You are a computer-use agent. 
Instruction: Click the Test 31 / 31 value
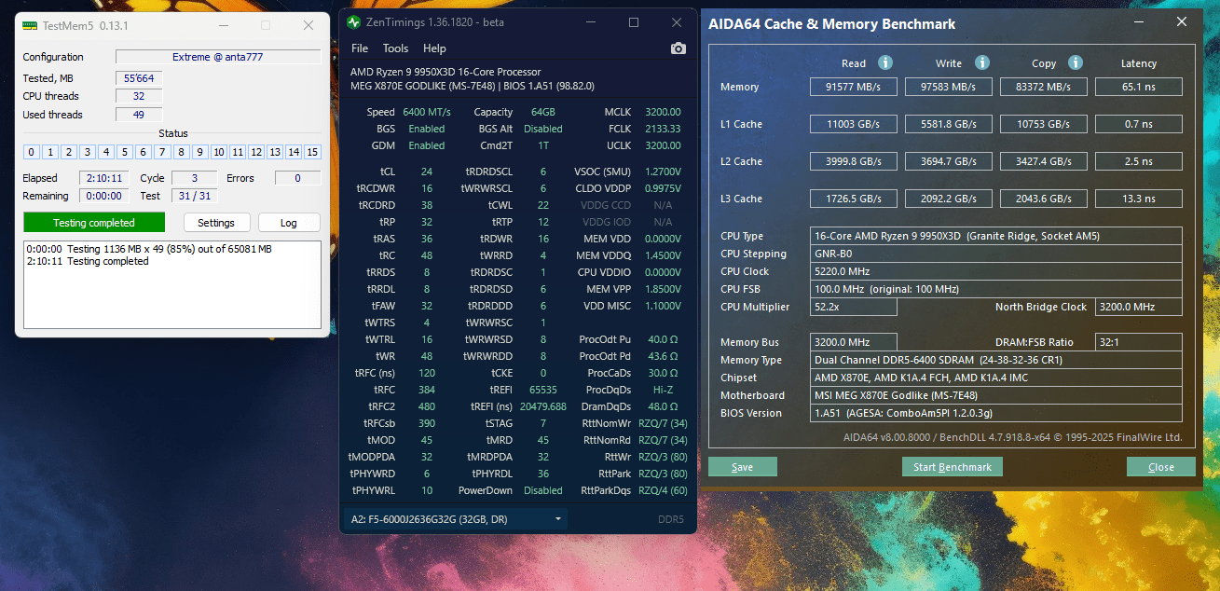(x=194, y=196)
